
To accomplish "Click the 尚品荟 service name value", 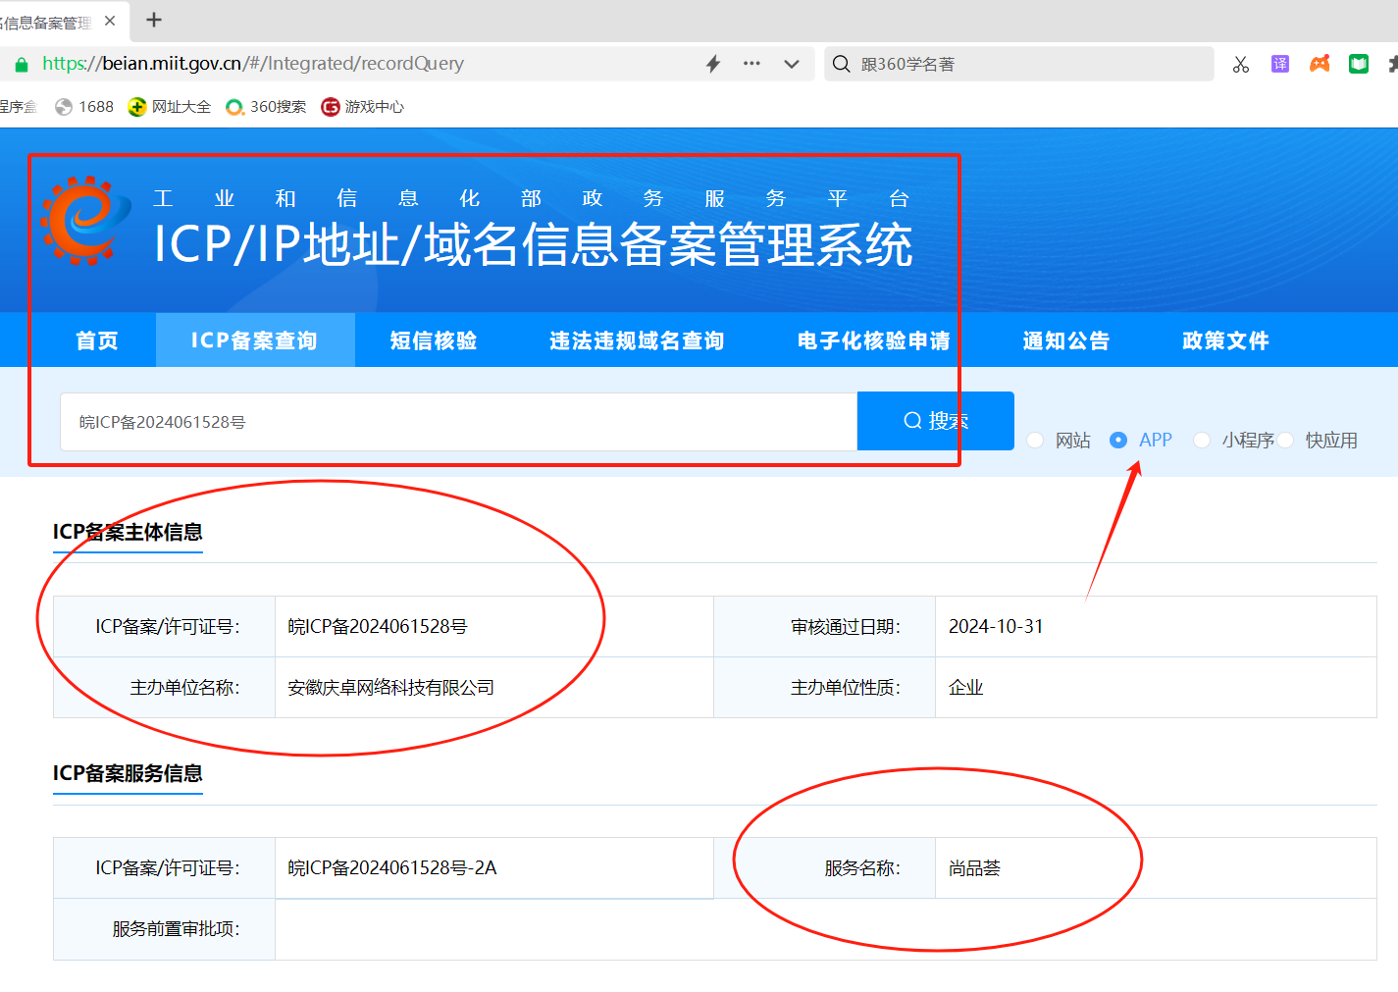I will (974, 868).
